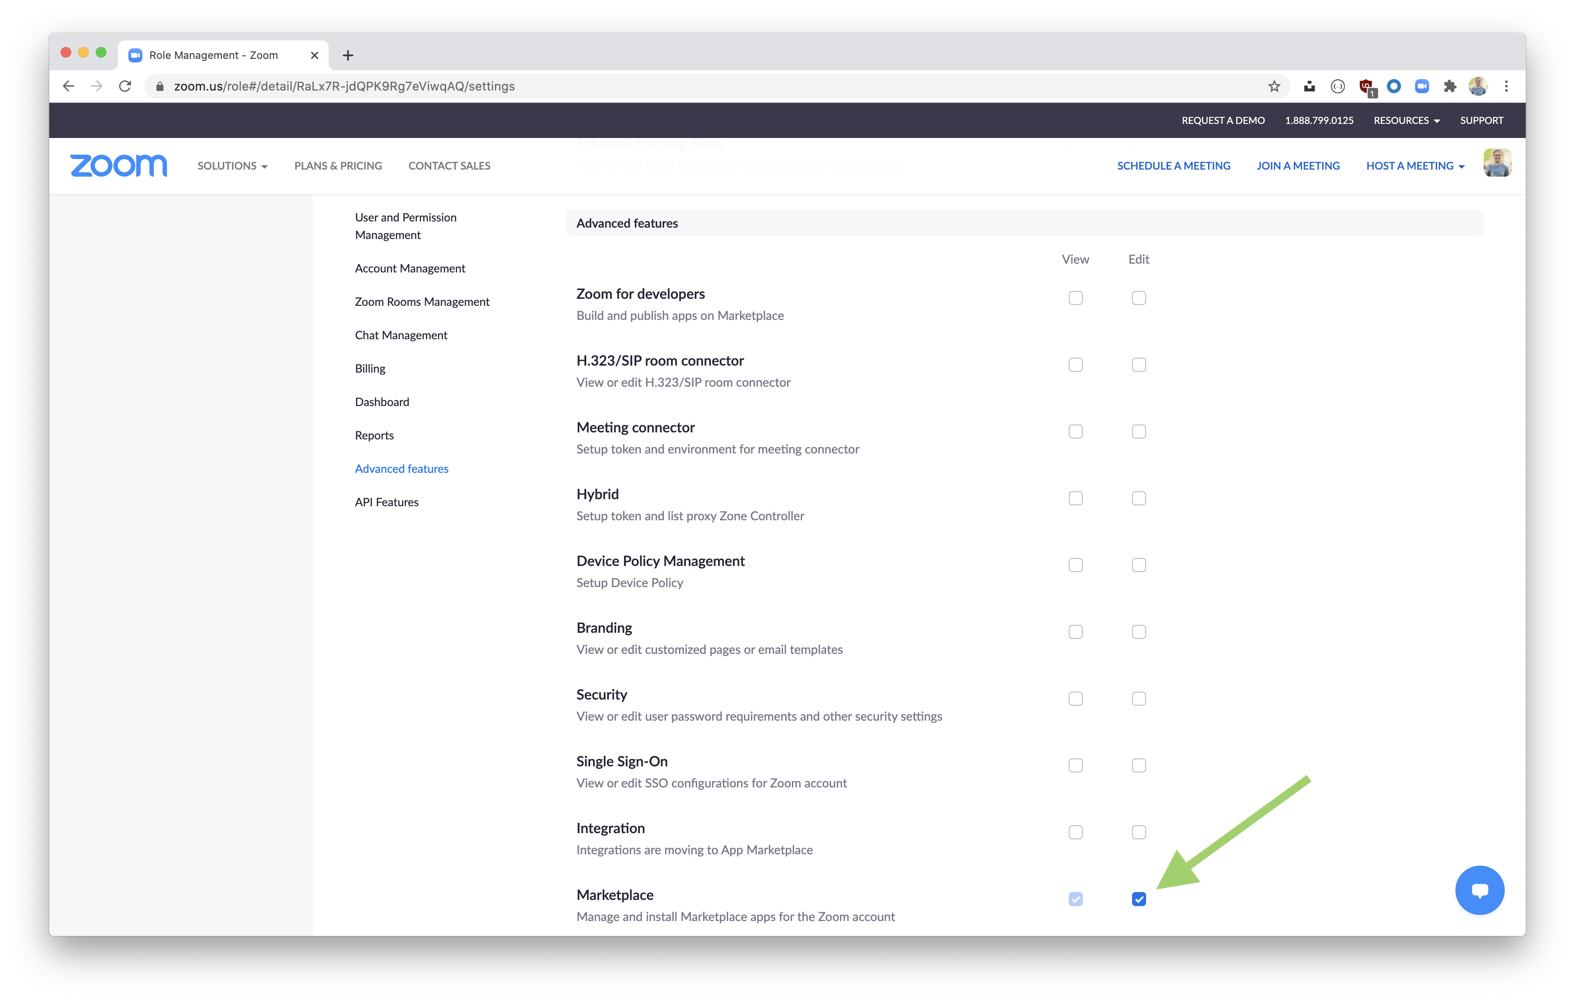Enable View for Zoom for developers

[1075, 298]
